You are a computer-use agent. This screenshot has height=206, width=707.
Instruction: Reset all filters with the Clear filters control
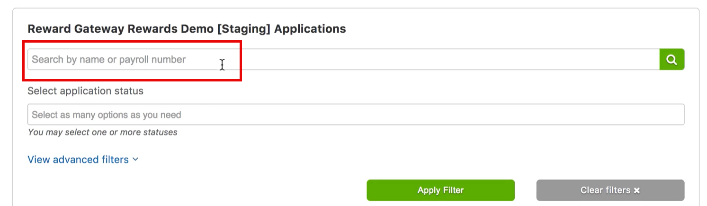(x=610, y=190)
